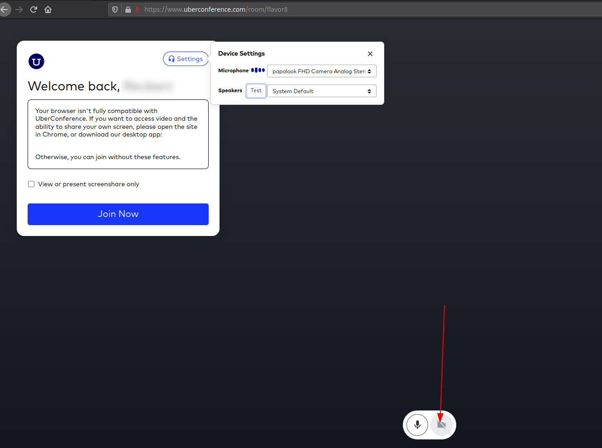Mute the microphone using the bottom mic button
This screenshot has height=448, width=602.
pos(417,425)
